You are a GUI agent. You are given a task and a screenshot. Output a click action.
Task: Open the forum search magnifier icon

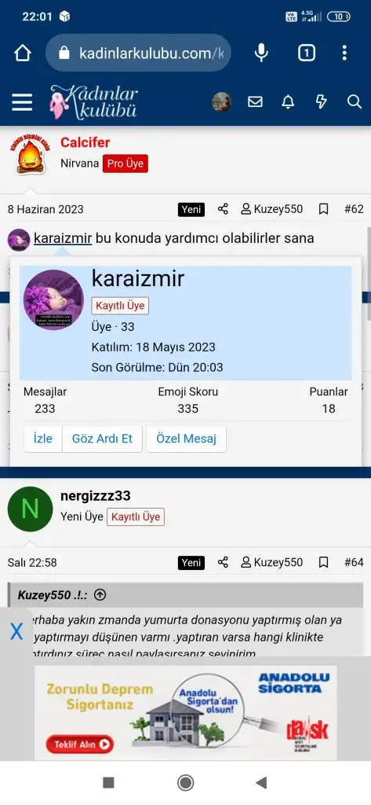(354, 101)
